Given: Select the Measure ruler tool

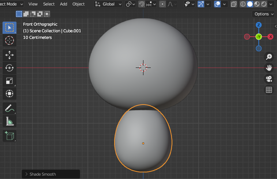Looking at the screenshot, I should coord(10,121).
